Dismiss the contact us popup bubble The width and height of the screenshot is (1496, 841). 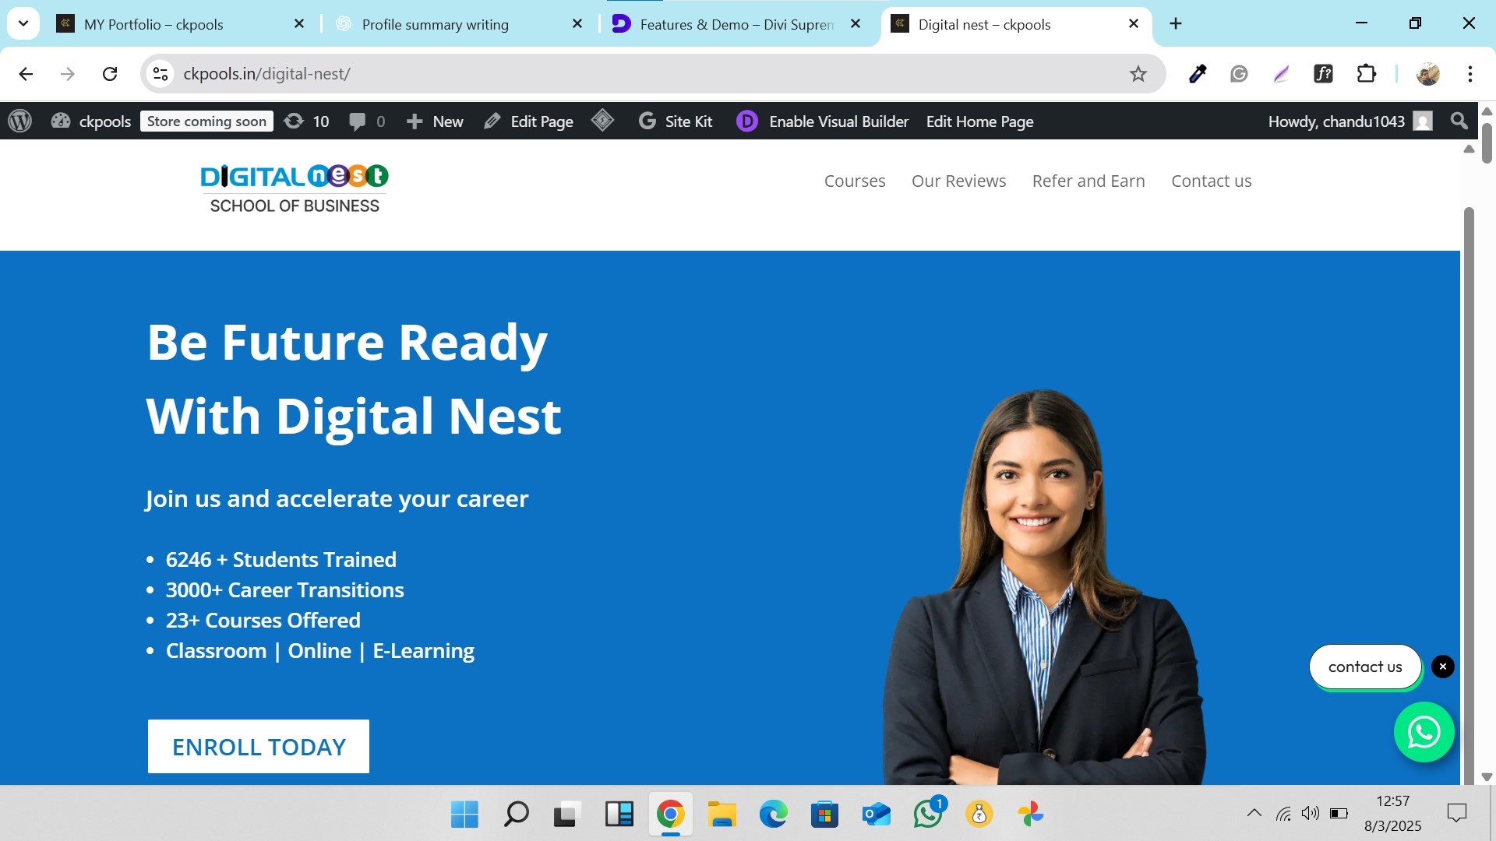tap(1443, 667)
